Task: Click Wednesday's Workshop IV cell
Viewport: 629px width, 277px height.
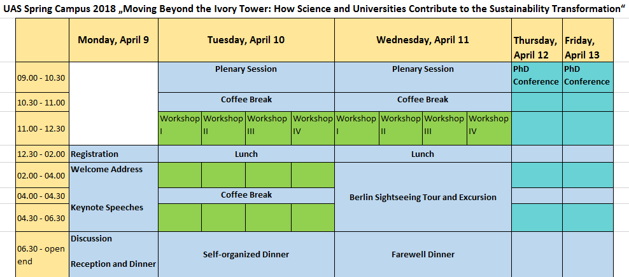Action: click(x=489, y=125)
